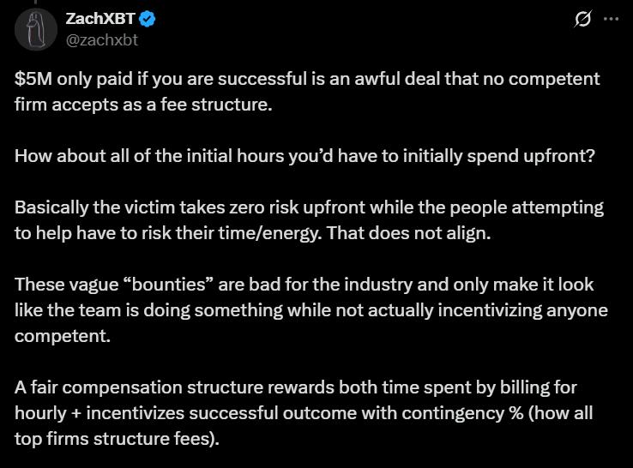The height and width of the screenshot is (468, 633).
Task: Select the "Basically the victim takes zero risk" line
Action: pos(310,207)
